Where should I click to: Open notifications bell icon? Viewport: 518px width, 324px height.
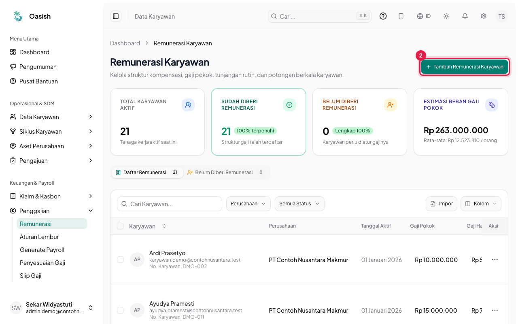(465, 16)
